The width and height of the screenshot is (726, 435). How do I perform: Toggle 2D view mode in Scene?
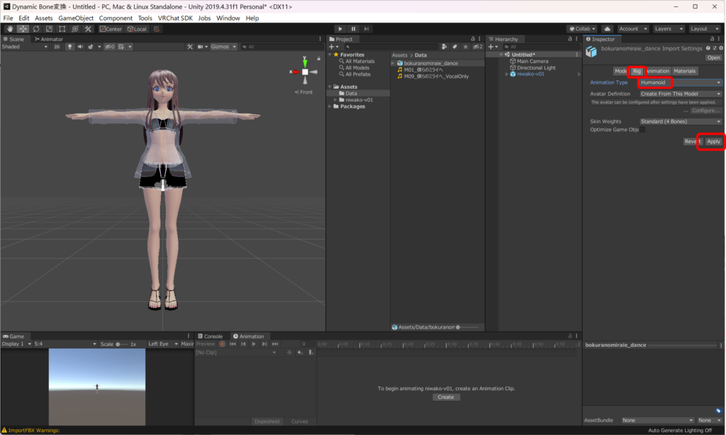57,47
